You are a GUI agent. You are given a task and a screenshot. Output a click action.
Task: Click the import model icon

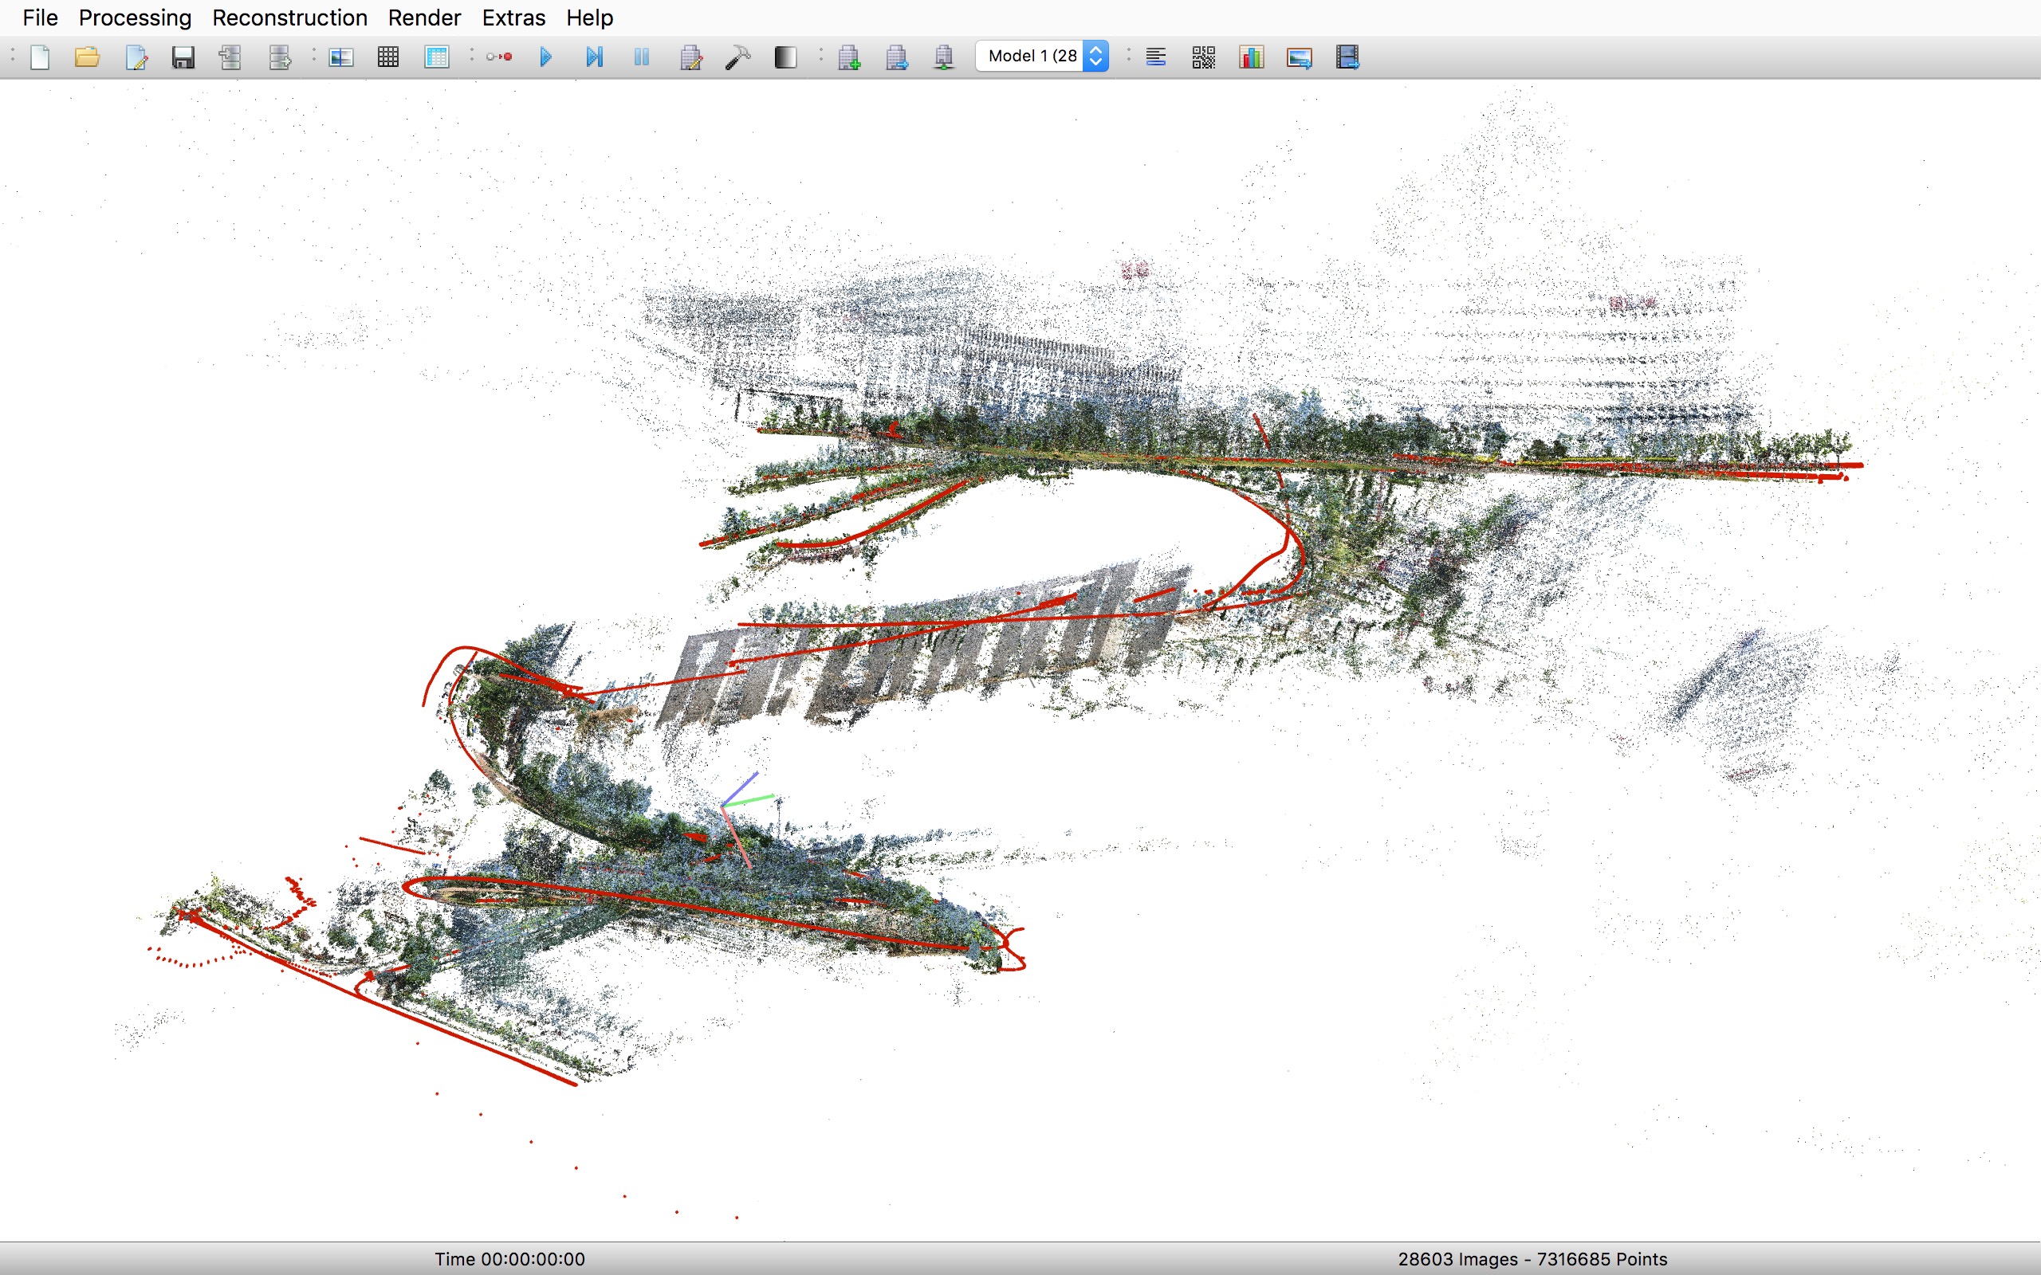pyautogui.click(x=230, y=57)
